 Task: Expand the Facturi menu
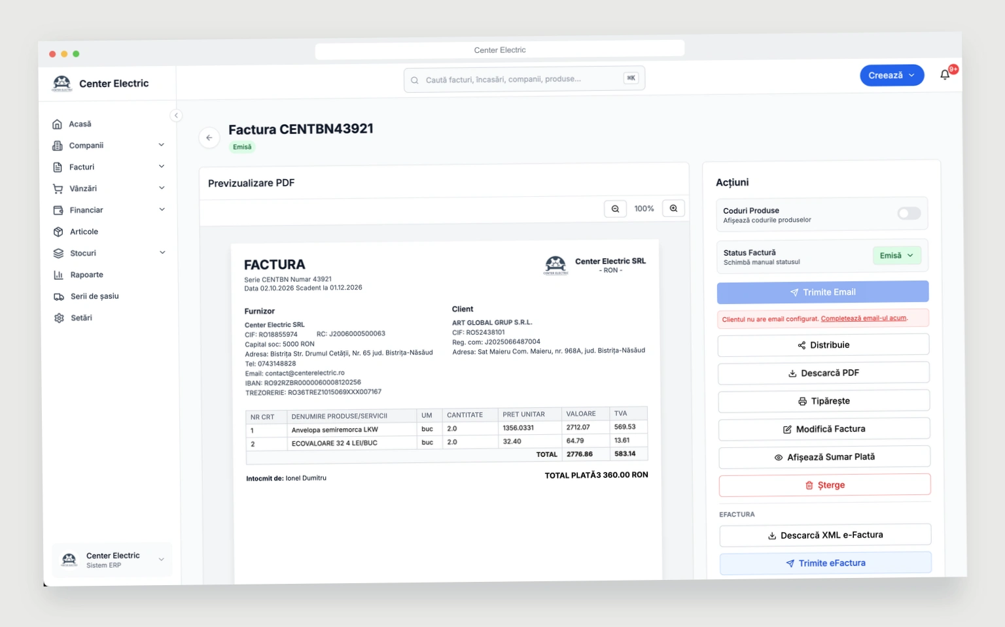click(109, 167)
